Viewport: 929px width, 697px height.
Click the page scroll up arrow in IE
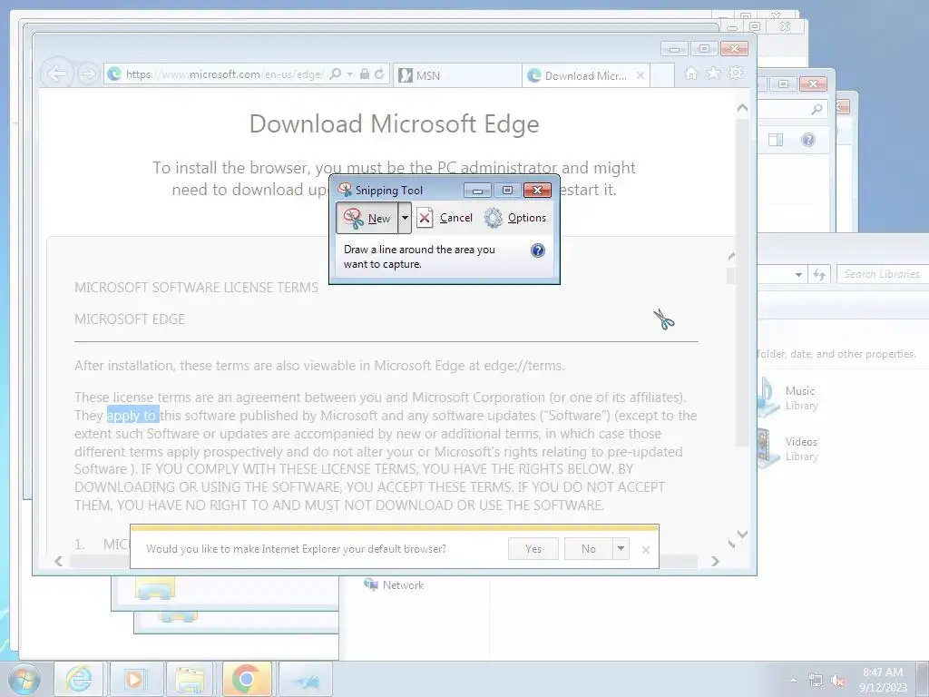pyautogui.click(x=742, y=108)
